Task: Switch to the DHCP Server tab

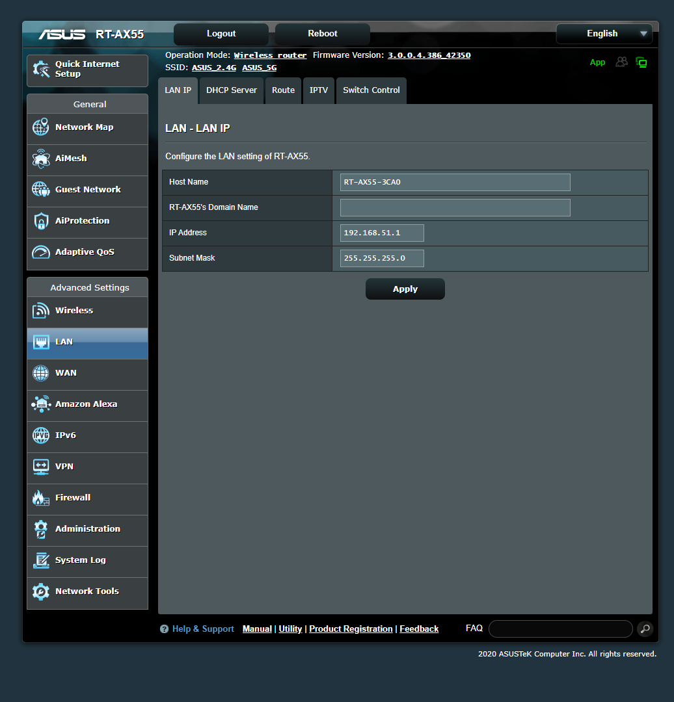Action: pos(231,90)
